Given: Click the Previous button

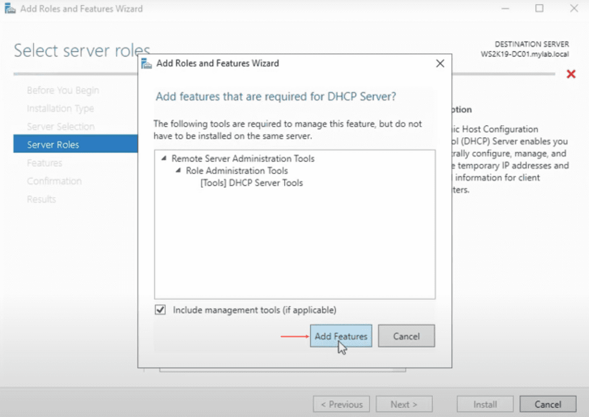Looking at the screenshot, I should click(x=341, y=404).
